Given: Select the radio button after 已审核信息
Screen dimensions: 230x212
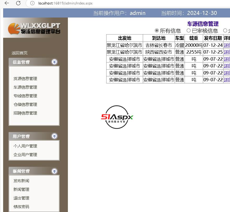Looking at the screenshot, I should click(225, 31).
